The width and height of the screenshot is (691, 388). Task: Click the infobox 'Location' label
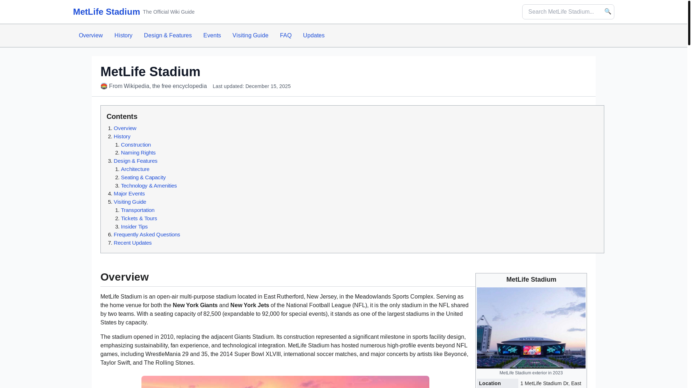(490, 383)
